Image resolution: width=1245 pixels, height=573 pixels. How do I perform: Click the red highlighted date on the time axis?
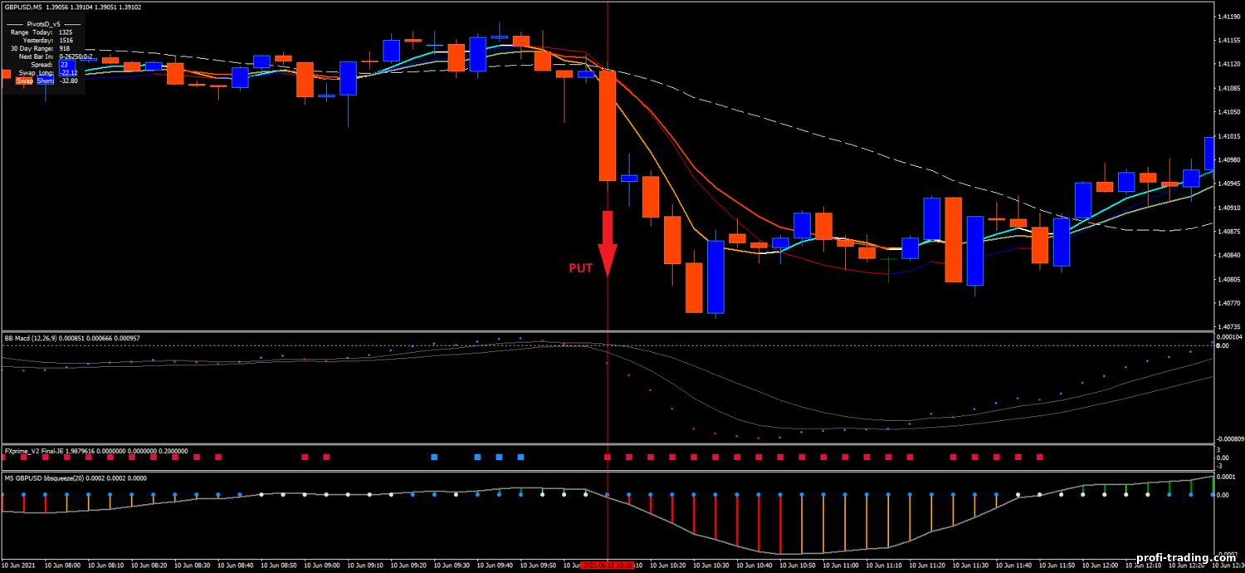coord(608,566)
